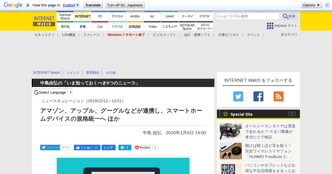Open the Select Language dropdown
Image resolution: width=332 pixels, height=174 pixels.
53,92
